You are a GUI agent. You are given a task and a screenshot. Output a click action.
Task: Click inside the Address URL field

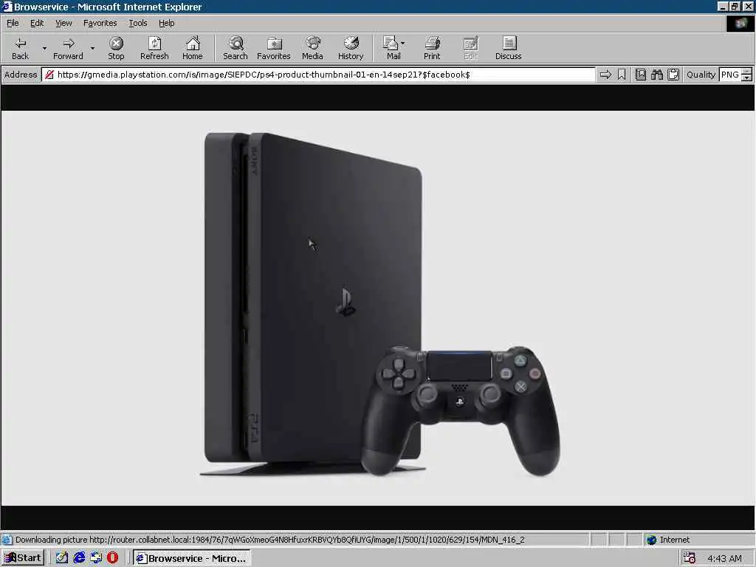tap(318, 75)
